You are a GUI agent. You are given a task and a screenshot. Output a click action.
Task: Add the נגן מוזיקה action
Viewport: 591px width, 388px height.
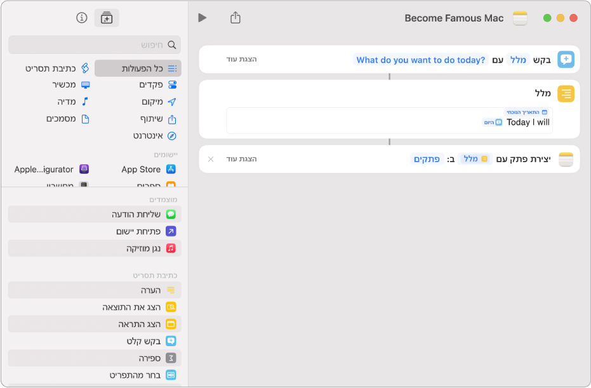click(95, 249)
